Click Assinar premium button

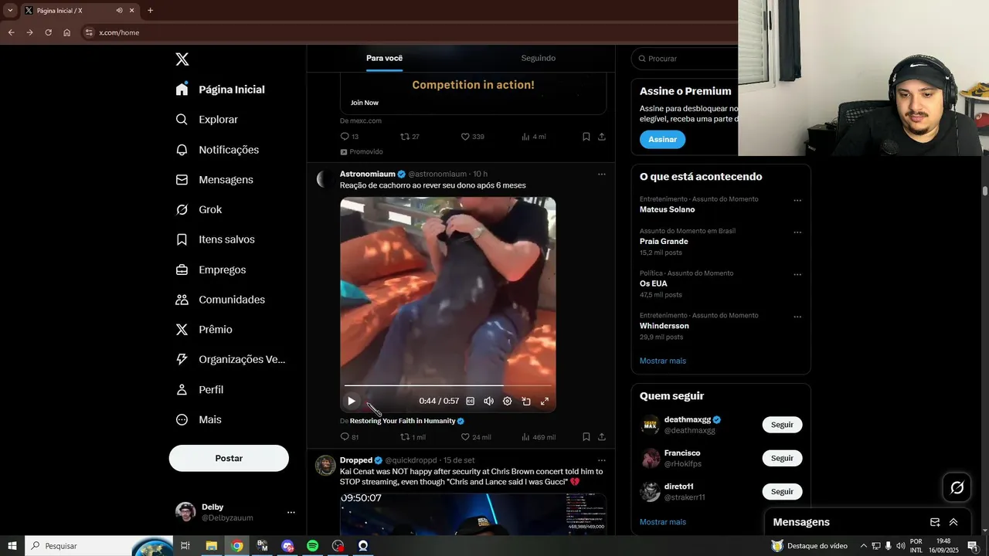[662, 140]
